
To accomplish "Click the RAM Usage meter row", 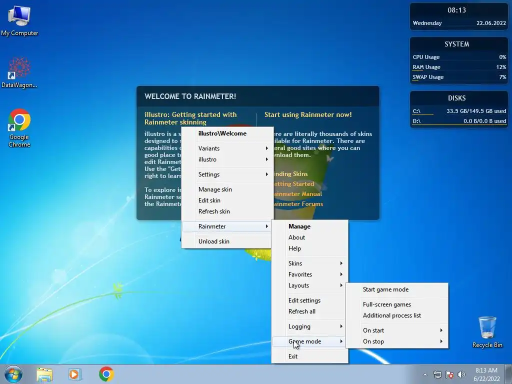I will tap(459, 67).
